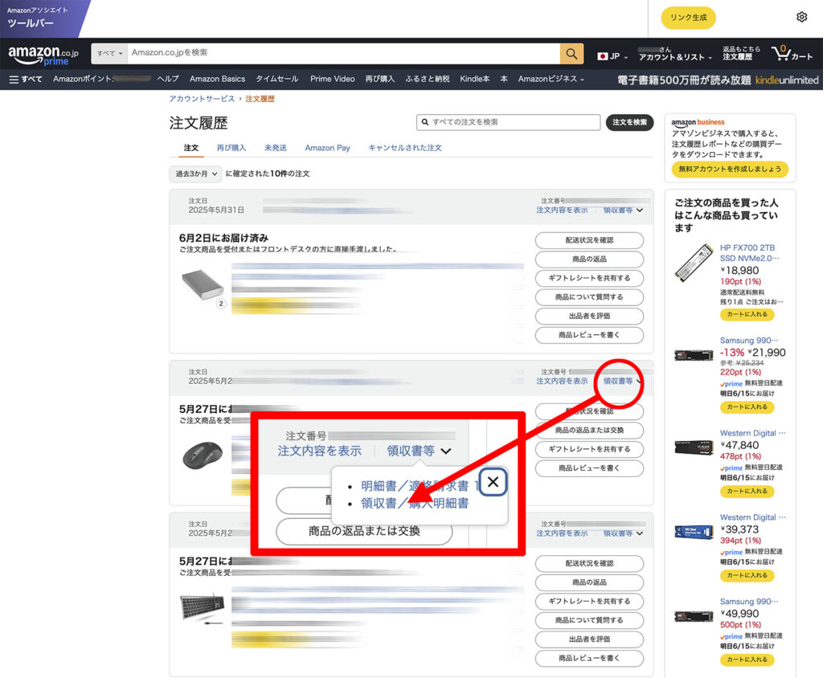The height and width of the screenshot is (678, 823).
Task: Open the Western Digital link priced ¥47,840
Action: click(x=752, y=434)
